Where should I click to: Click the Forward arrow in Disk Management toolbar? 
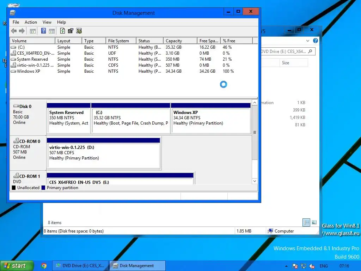[x=22, y=31]
